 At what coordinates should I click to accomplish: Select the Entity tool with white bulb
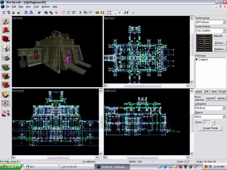[x=6, y=49]
